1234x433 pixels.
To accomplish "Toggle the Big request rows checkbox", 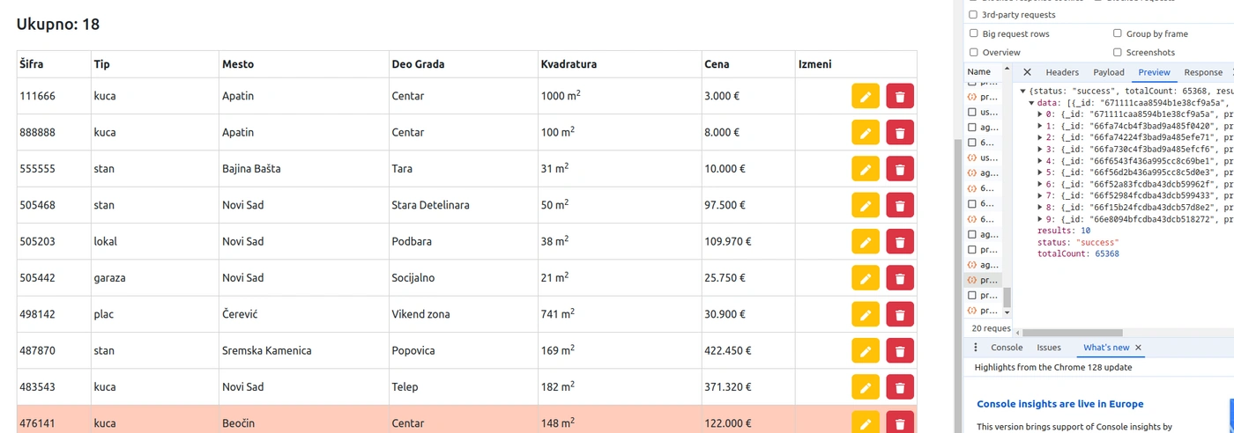I will click(973, 33).
